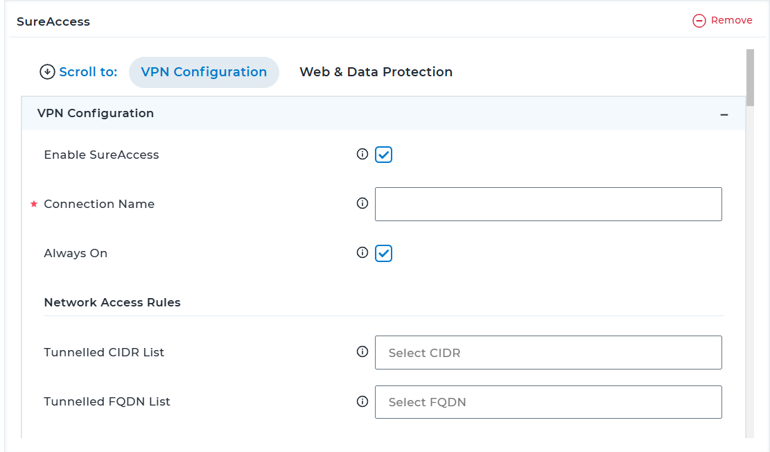770x452 pixels.
Task: Click info icon for Tunnelled FQDN List
Action: tap(362, 402)
